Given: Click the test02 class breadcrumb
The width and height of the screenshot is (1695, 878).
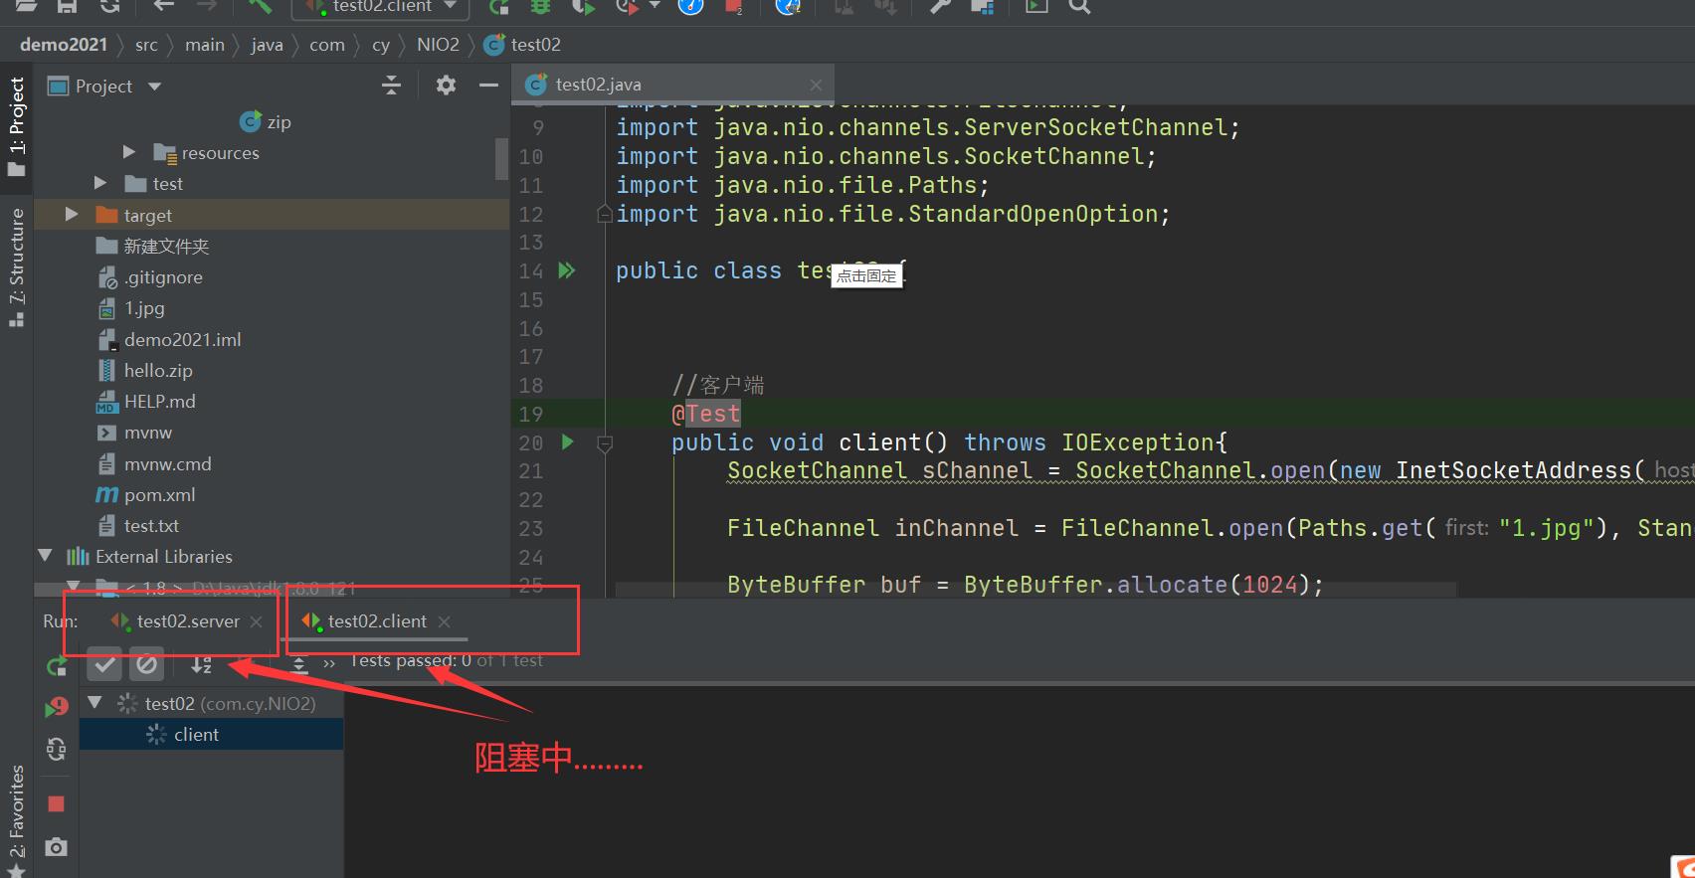Looking at the screenshot, I should [x=522, y=45].
